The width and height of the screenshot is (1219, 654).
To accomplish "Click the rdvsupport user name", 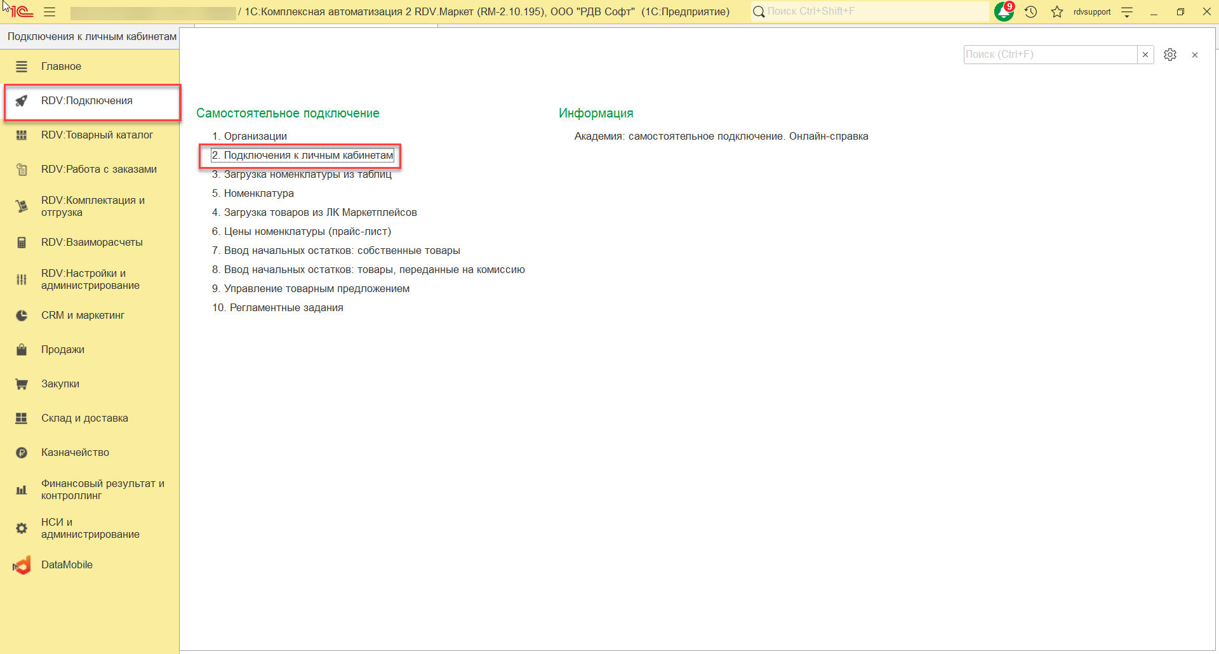I will click(1092, 12).
